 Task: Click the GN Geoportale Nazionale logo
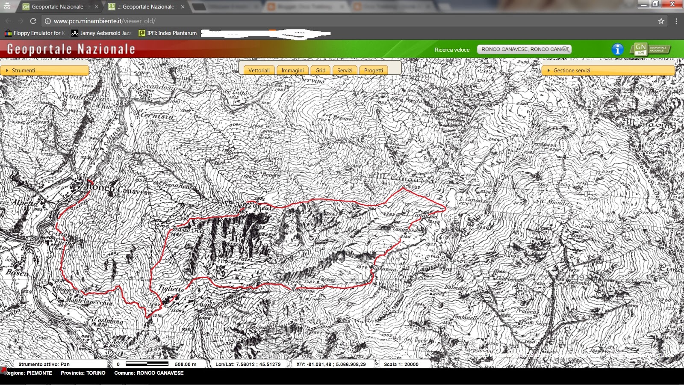pos(651,49)
